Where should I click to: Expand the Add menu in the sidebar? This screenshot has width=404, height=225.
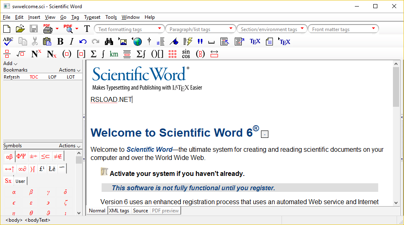(10, 63)
